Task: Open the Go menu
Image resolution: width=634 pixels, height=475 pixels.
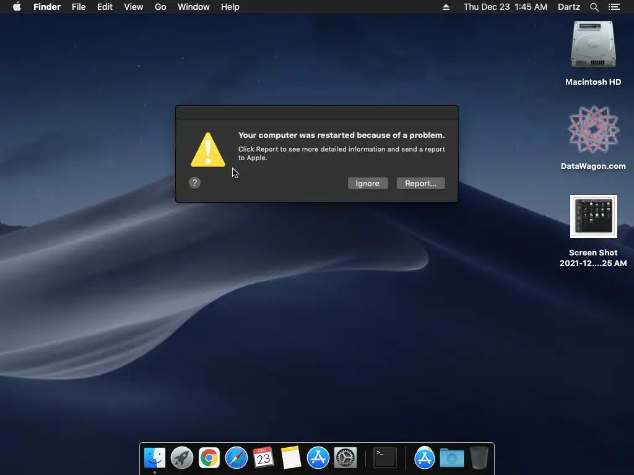Action: [160, 7]
